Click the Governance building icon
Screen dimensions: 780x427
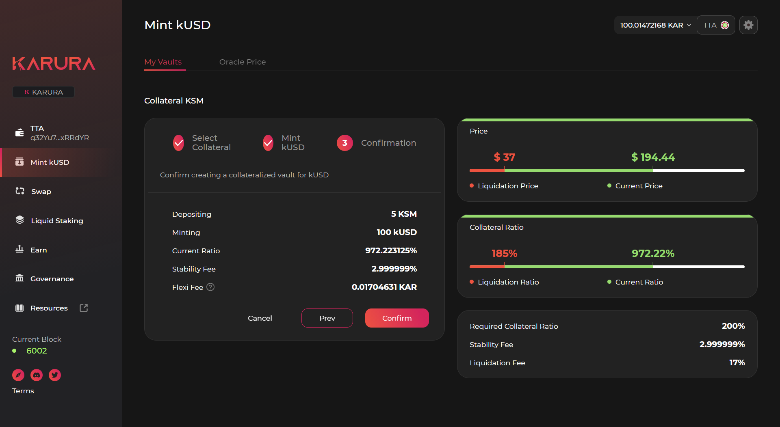point(19,278)
